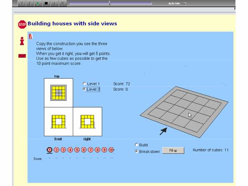Click the stop square in player bar
Image resolution: width=248 pixels, height=186 pixels.
pyautogui.click(x=46, y=3)
